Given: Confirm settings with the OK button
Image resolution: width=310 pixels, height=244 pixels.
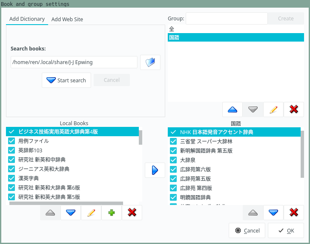Looking at the screenshot, I should coord(286,230).
